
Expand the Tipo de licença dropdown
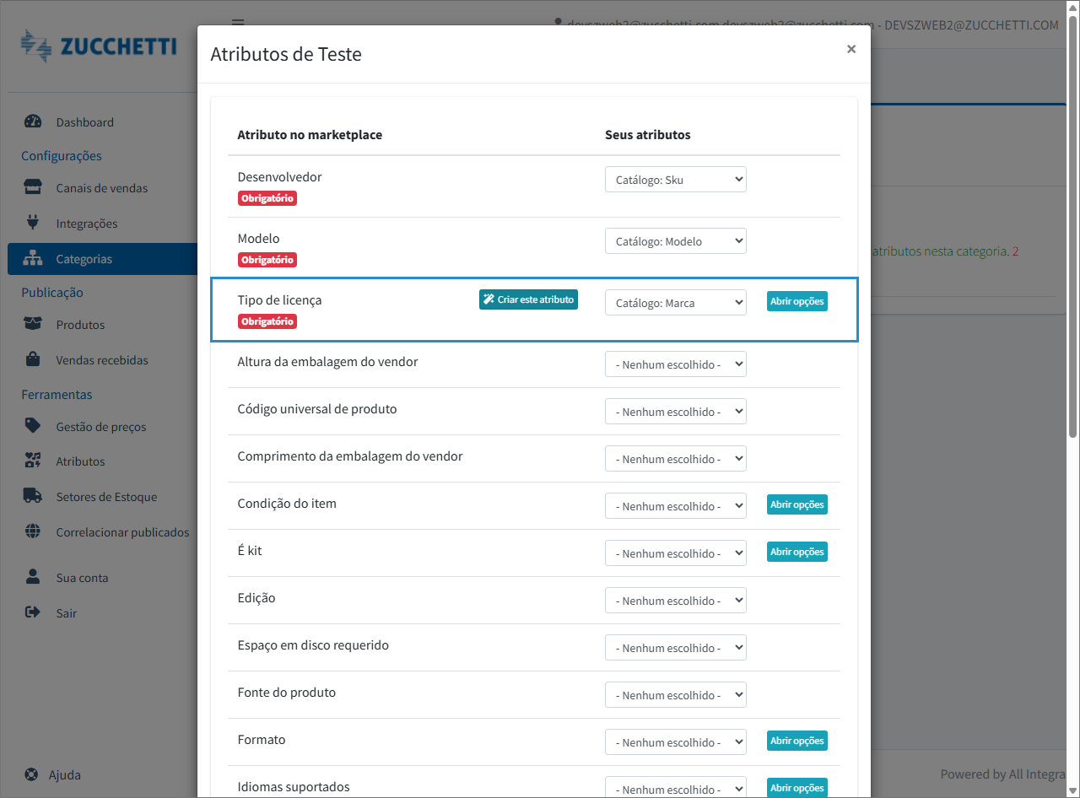coord(675,303)
